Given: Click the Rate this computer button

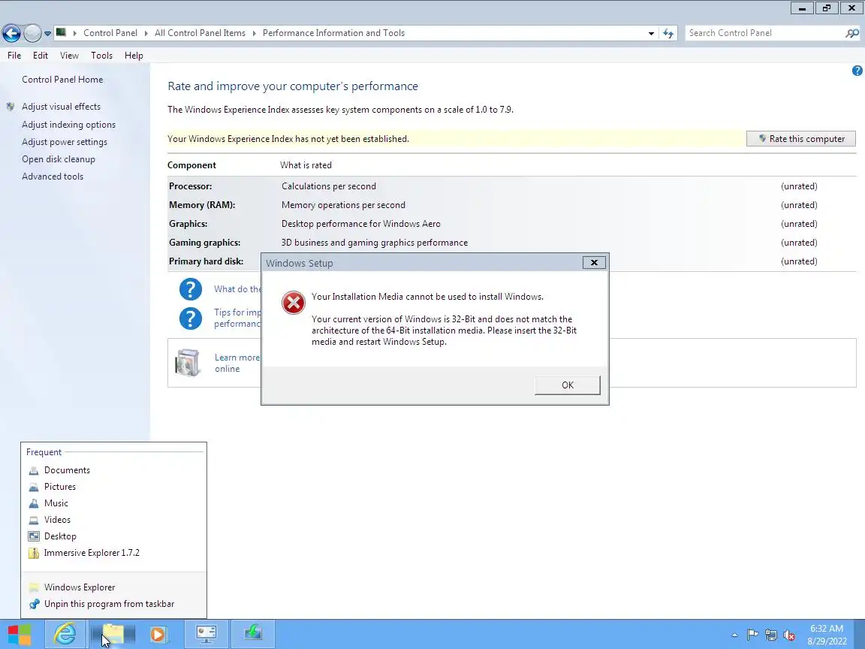Looking at the screenshot, I should coord(800,138).
